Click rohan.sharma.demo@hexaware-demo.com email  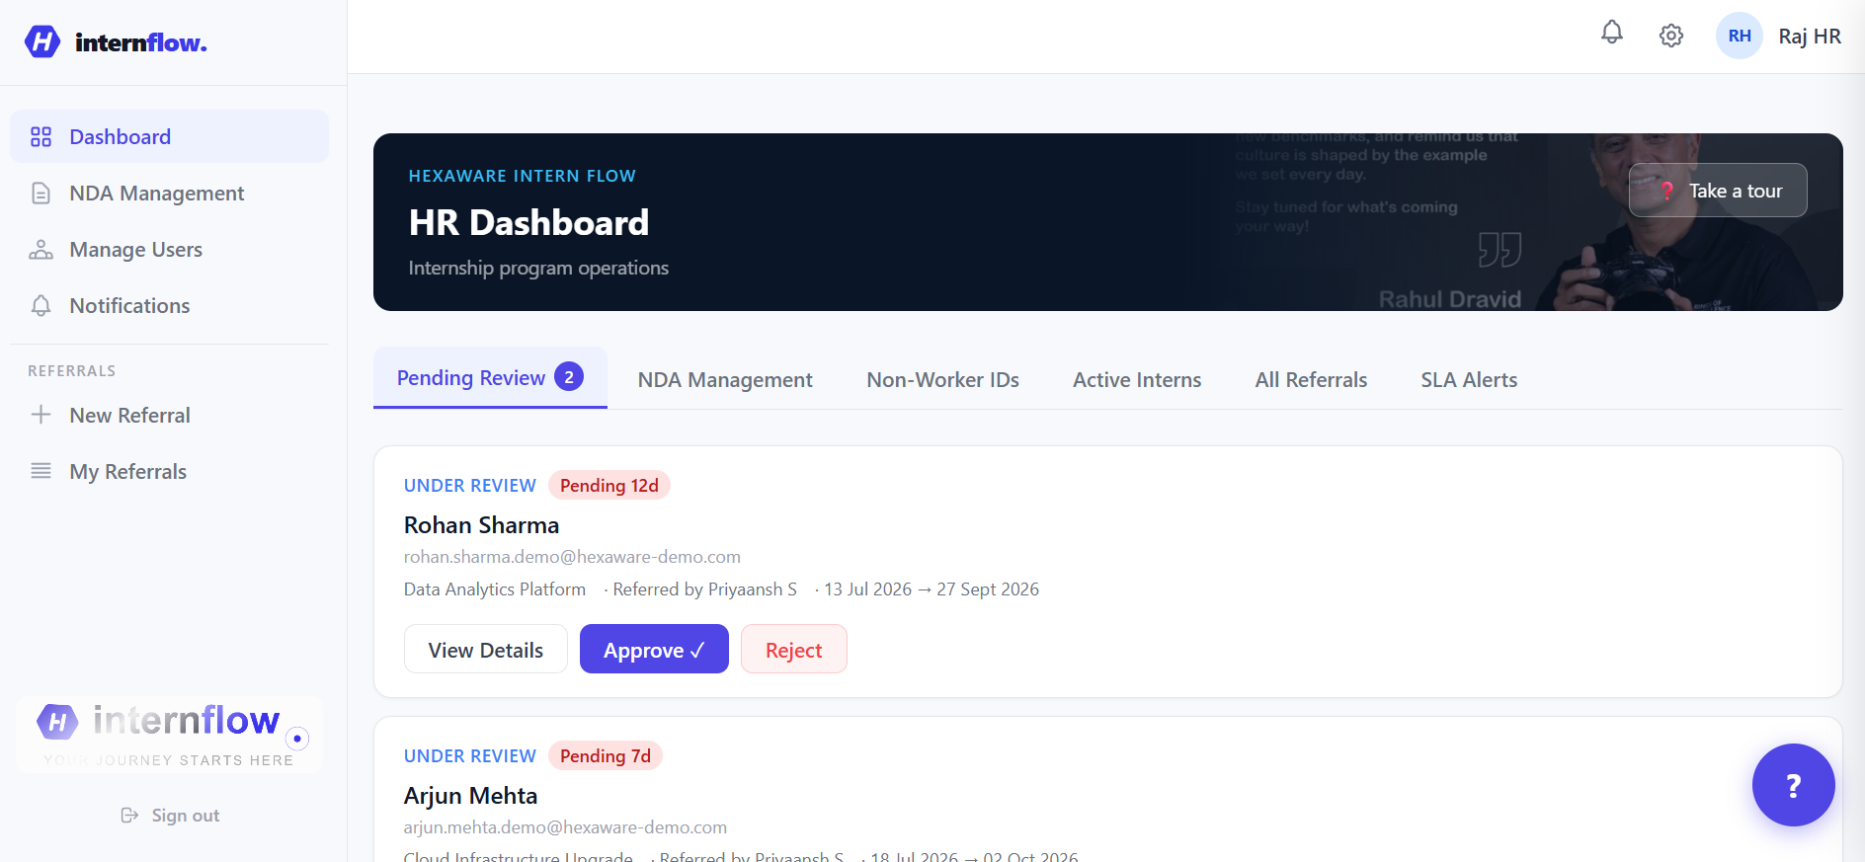[x=572, y=556]
